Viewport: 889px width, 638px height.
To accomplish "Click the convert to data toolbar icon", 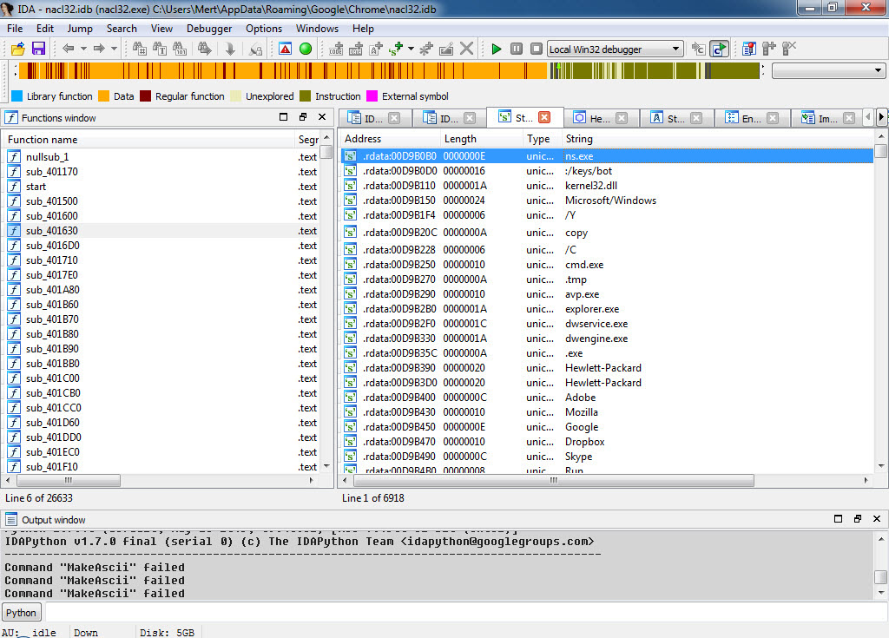I will point(356,49).
